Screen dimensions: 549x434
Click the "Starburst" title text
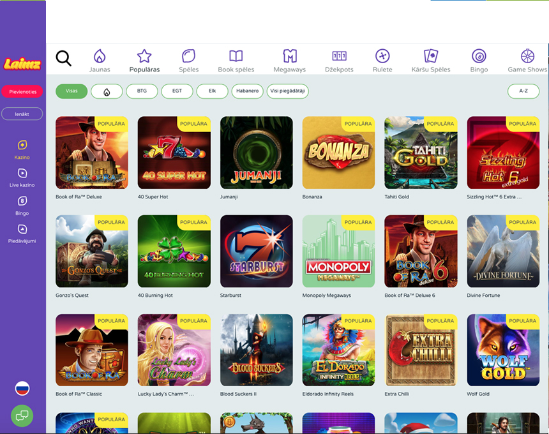pyautogui.click(x=230, y=296)
